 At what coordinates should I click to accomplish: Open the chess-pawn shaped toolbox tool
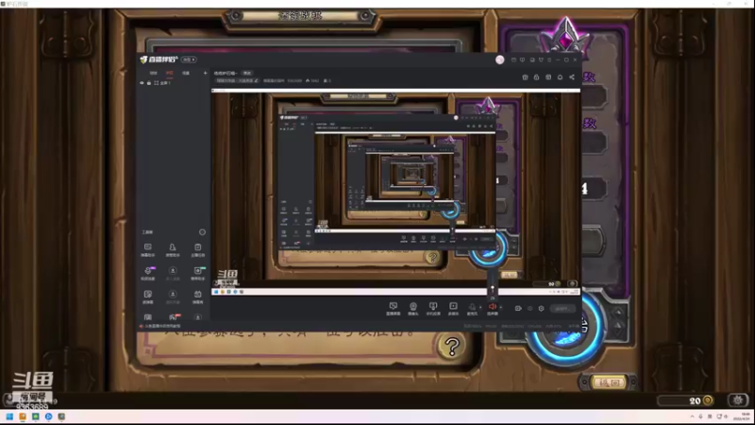tap(173, 249)
